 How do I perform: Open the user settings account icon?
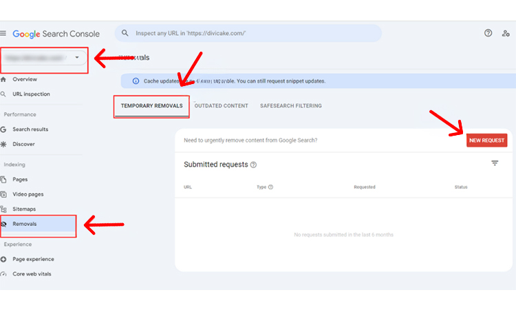pos(506,33)
